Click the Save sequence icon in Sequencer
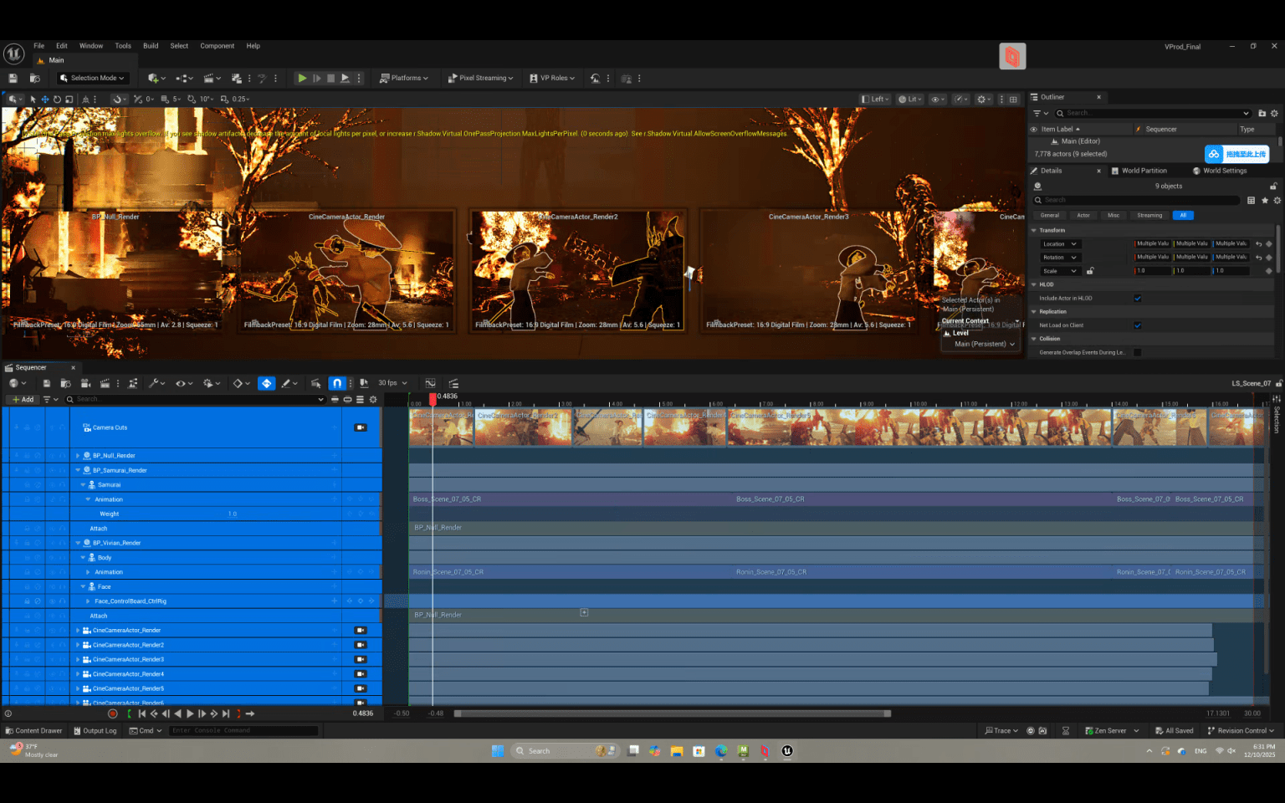This screenshot has width=1285, height=803. tap(47, 383)
